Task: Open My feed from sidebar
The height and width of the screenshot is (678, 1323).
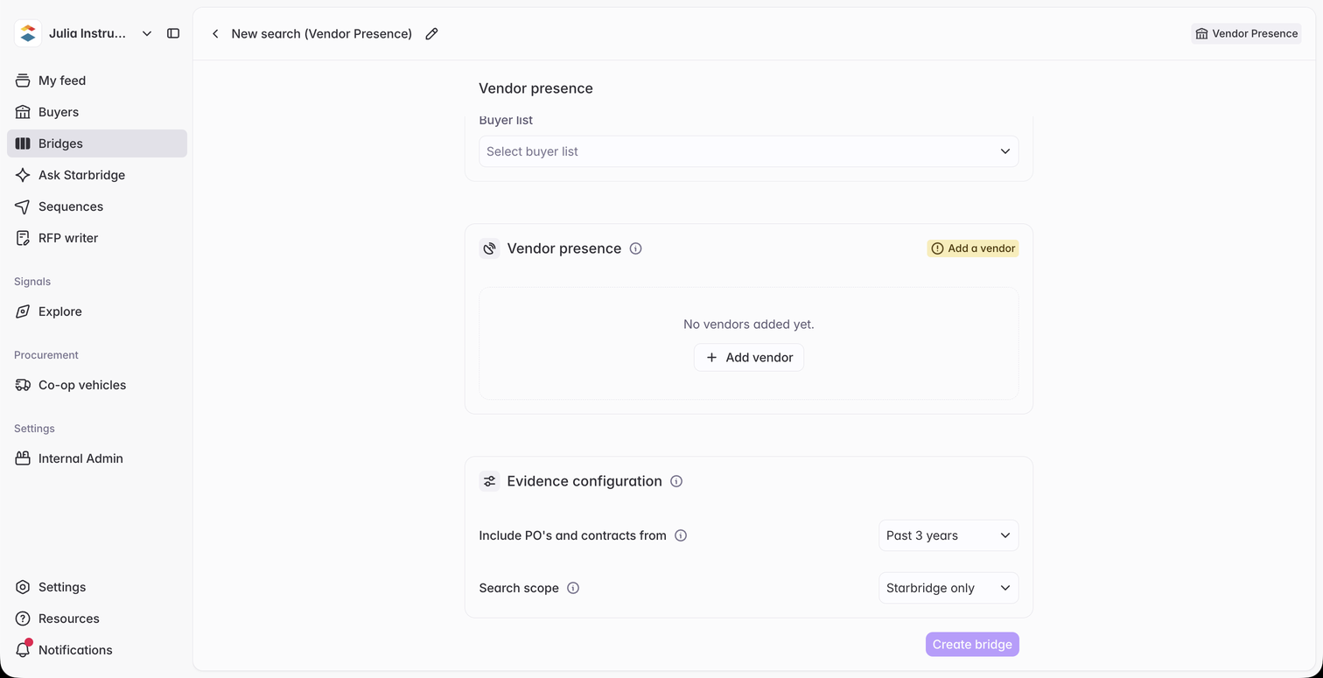Action: [97, 80]
